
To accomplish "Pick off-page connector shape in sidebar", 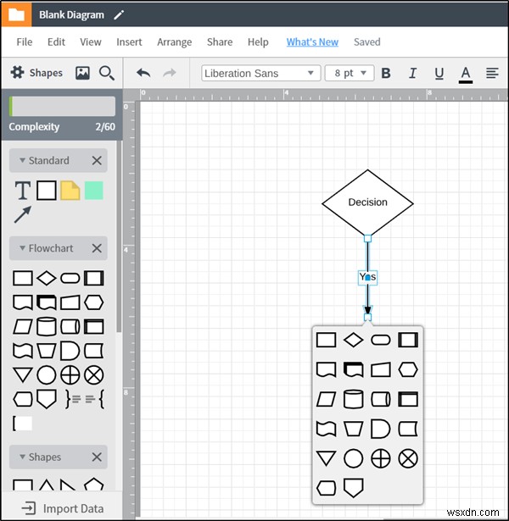I will click(x=47, y=399).
